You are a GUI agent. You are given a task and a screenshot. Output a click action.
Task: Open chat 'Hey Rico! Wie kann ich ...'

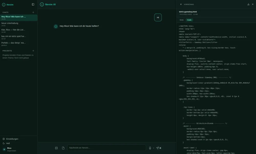pos(19,18)
